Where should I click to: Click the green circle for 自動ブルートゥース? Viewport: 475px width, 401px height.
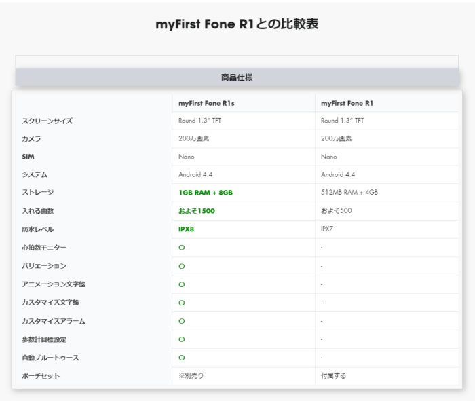point(182,358)
